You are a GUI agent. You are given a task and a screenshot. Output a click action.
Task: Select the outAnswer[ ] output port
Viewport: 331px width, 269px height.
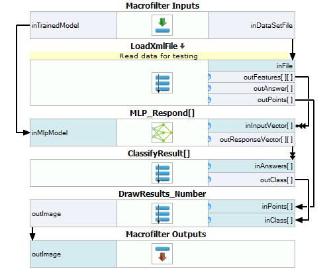click(252, 88)
